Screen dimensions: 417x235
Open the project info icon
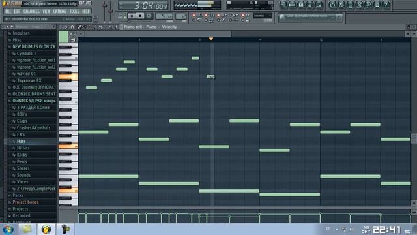tap(377, 5)
